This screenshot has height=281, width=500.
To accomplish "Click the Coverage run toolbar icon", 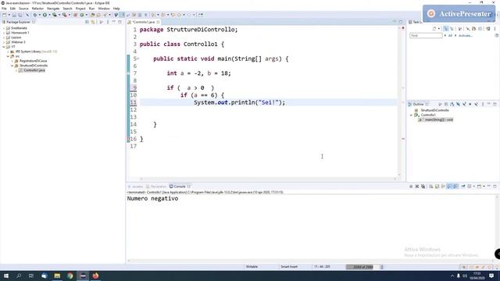I will point(55,15).
